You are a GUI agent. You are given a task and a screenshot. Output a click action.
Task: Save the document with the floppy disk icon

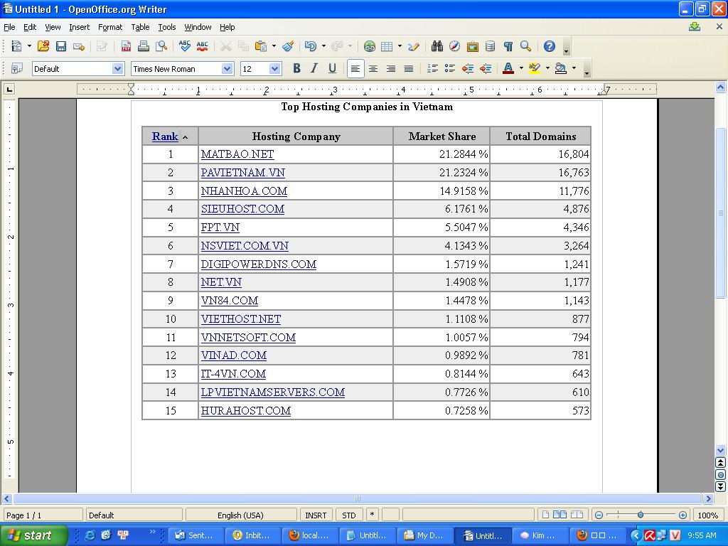(x=61, y=46)
